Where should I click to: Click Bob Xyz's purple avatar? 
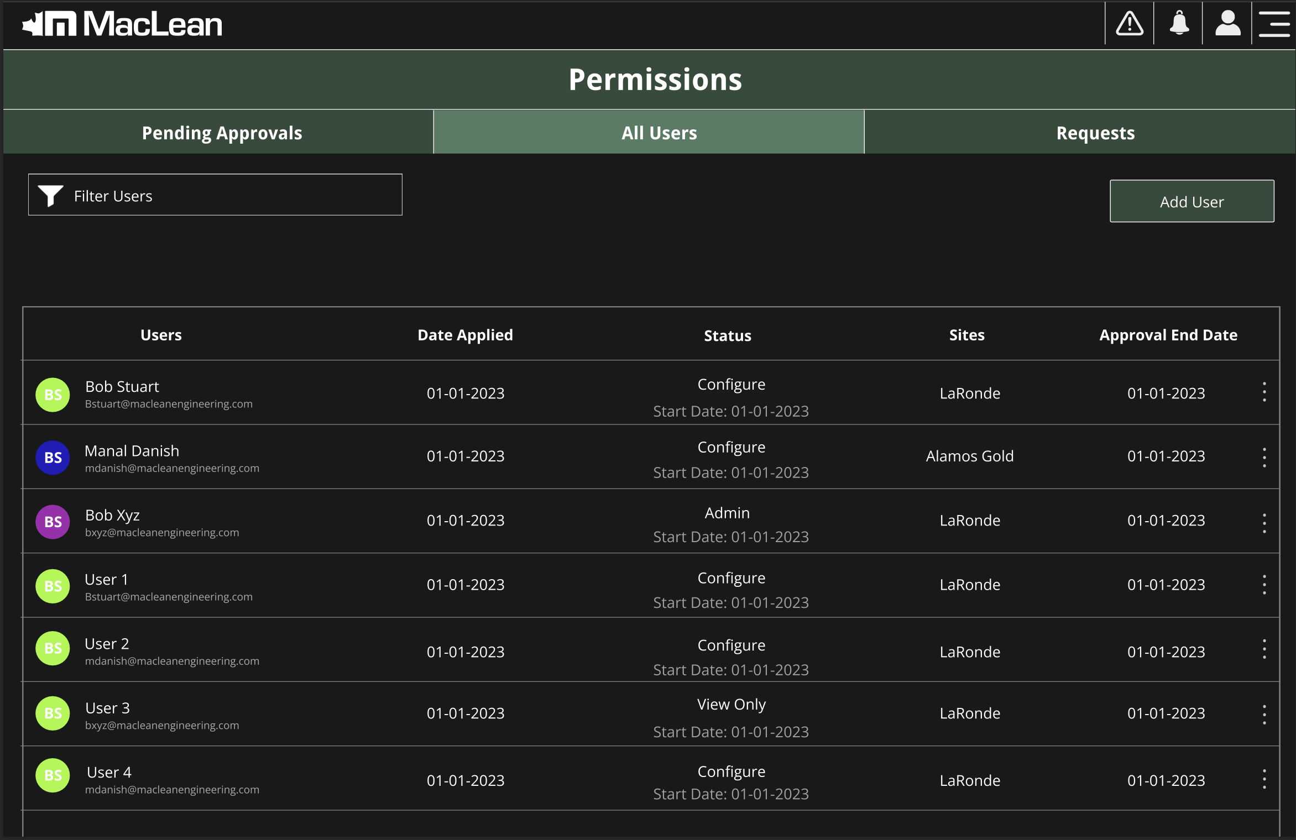[x=53, y=522]
